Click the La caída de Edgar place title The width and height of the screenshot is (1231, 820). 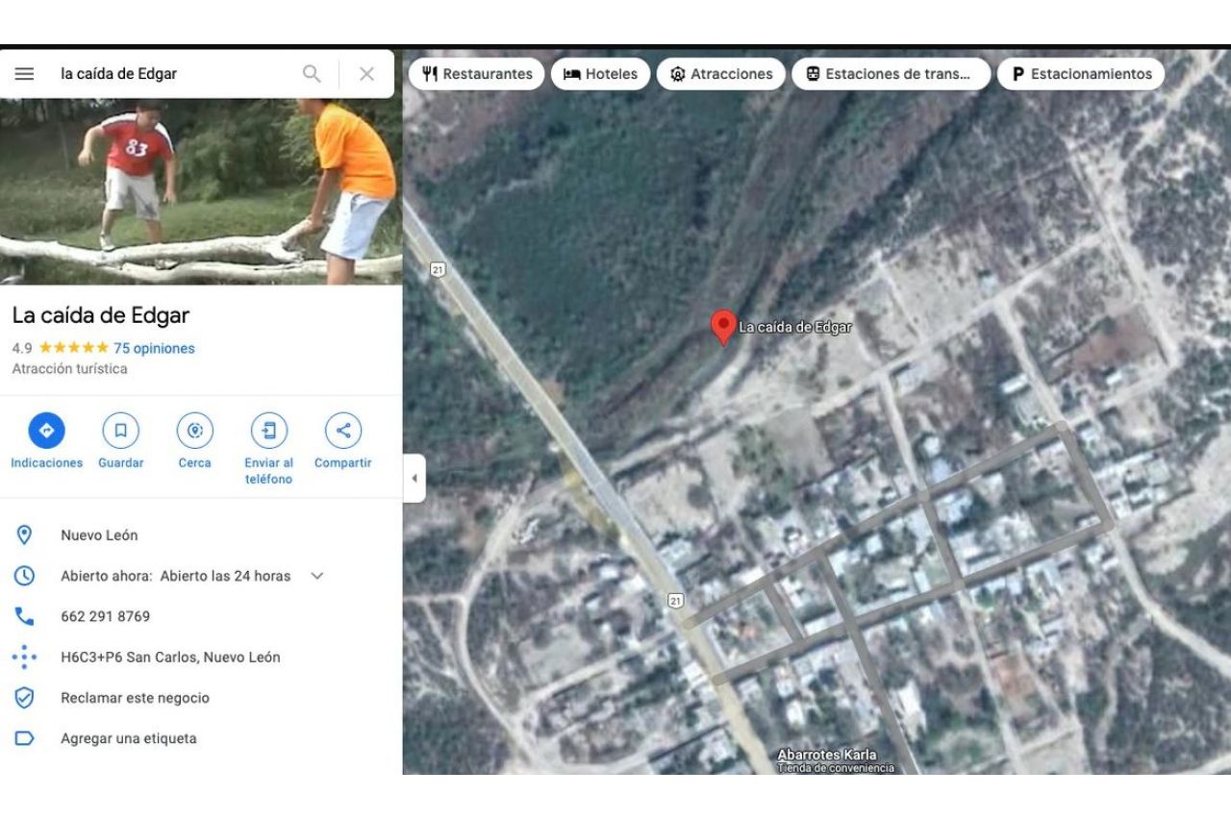[x=101, y=314]
